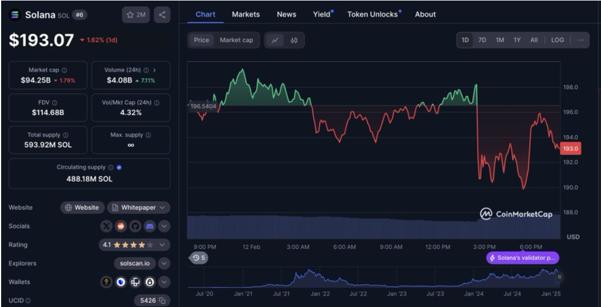Click the range slider handle on mini chart

(x=559, y=277)
